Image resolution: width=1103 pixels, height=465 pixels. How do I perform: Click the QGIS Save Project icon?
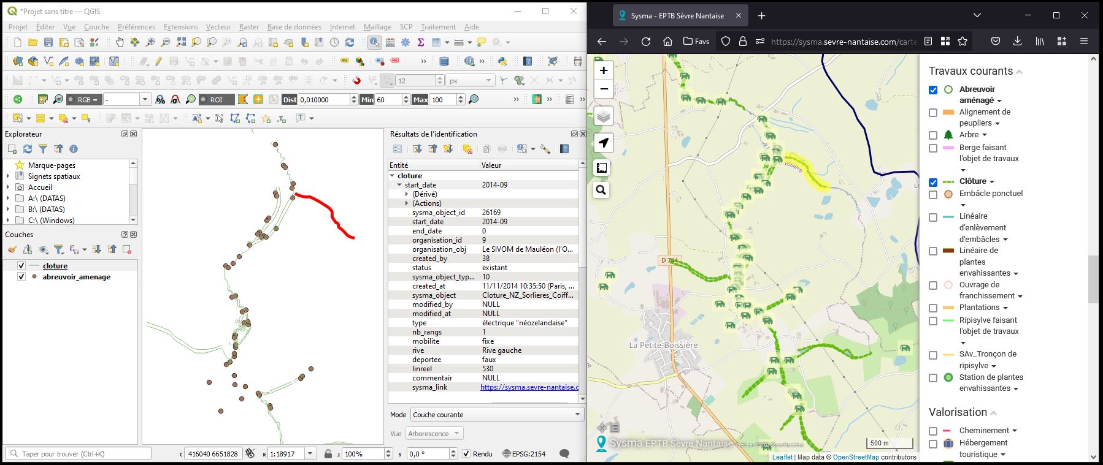(48, 42)
